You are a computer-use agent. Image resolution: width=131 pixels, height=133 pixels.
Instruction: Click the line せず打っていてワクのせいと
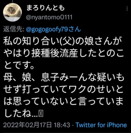point(64,89)
